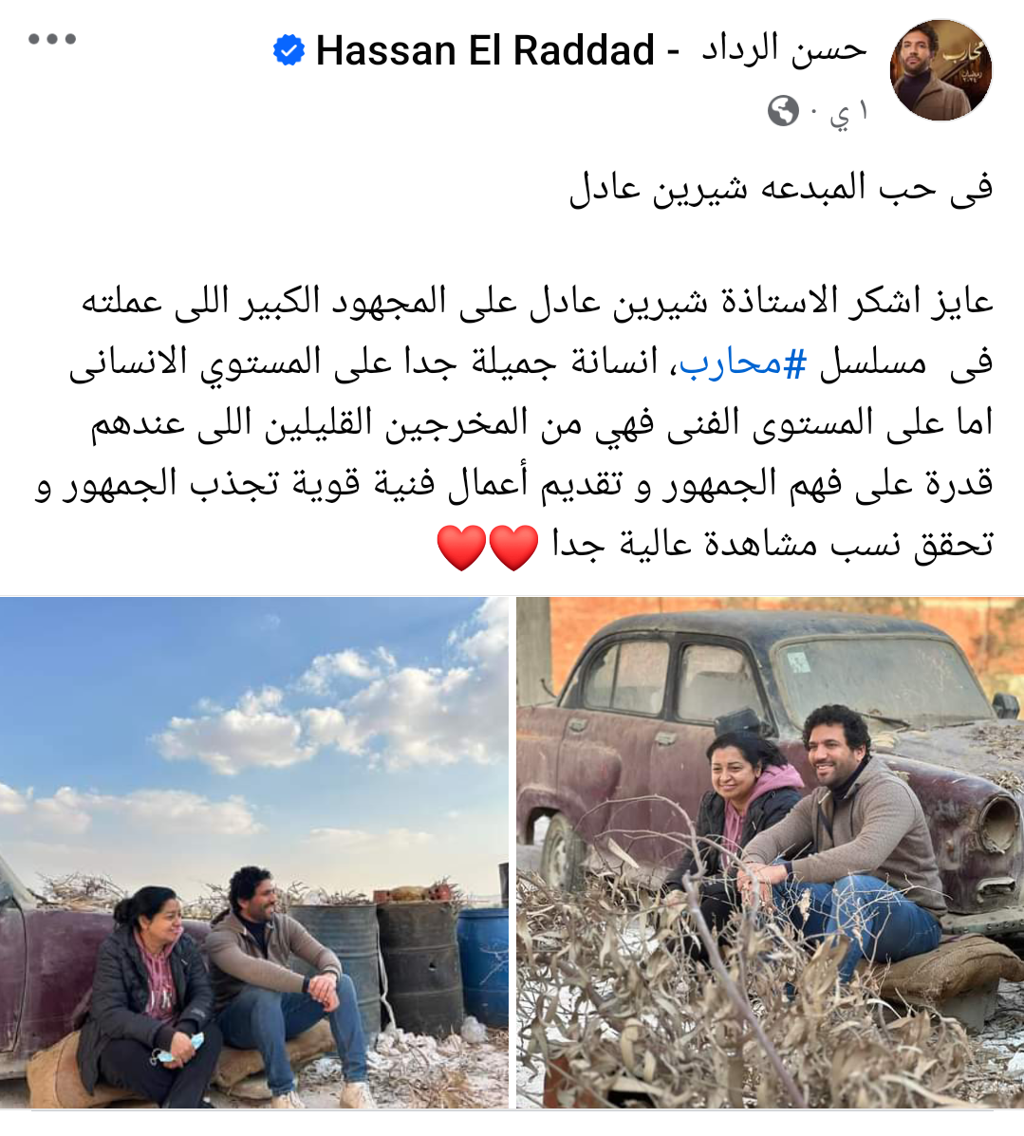Click the first red heart emoji

(x=513, y=548)
